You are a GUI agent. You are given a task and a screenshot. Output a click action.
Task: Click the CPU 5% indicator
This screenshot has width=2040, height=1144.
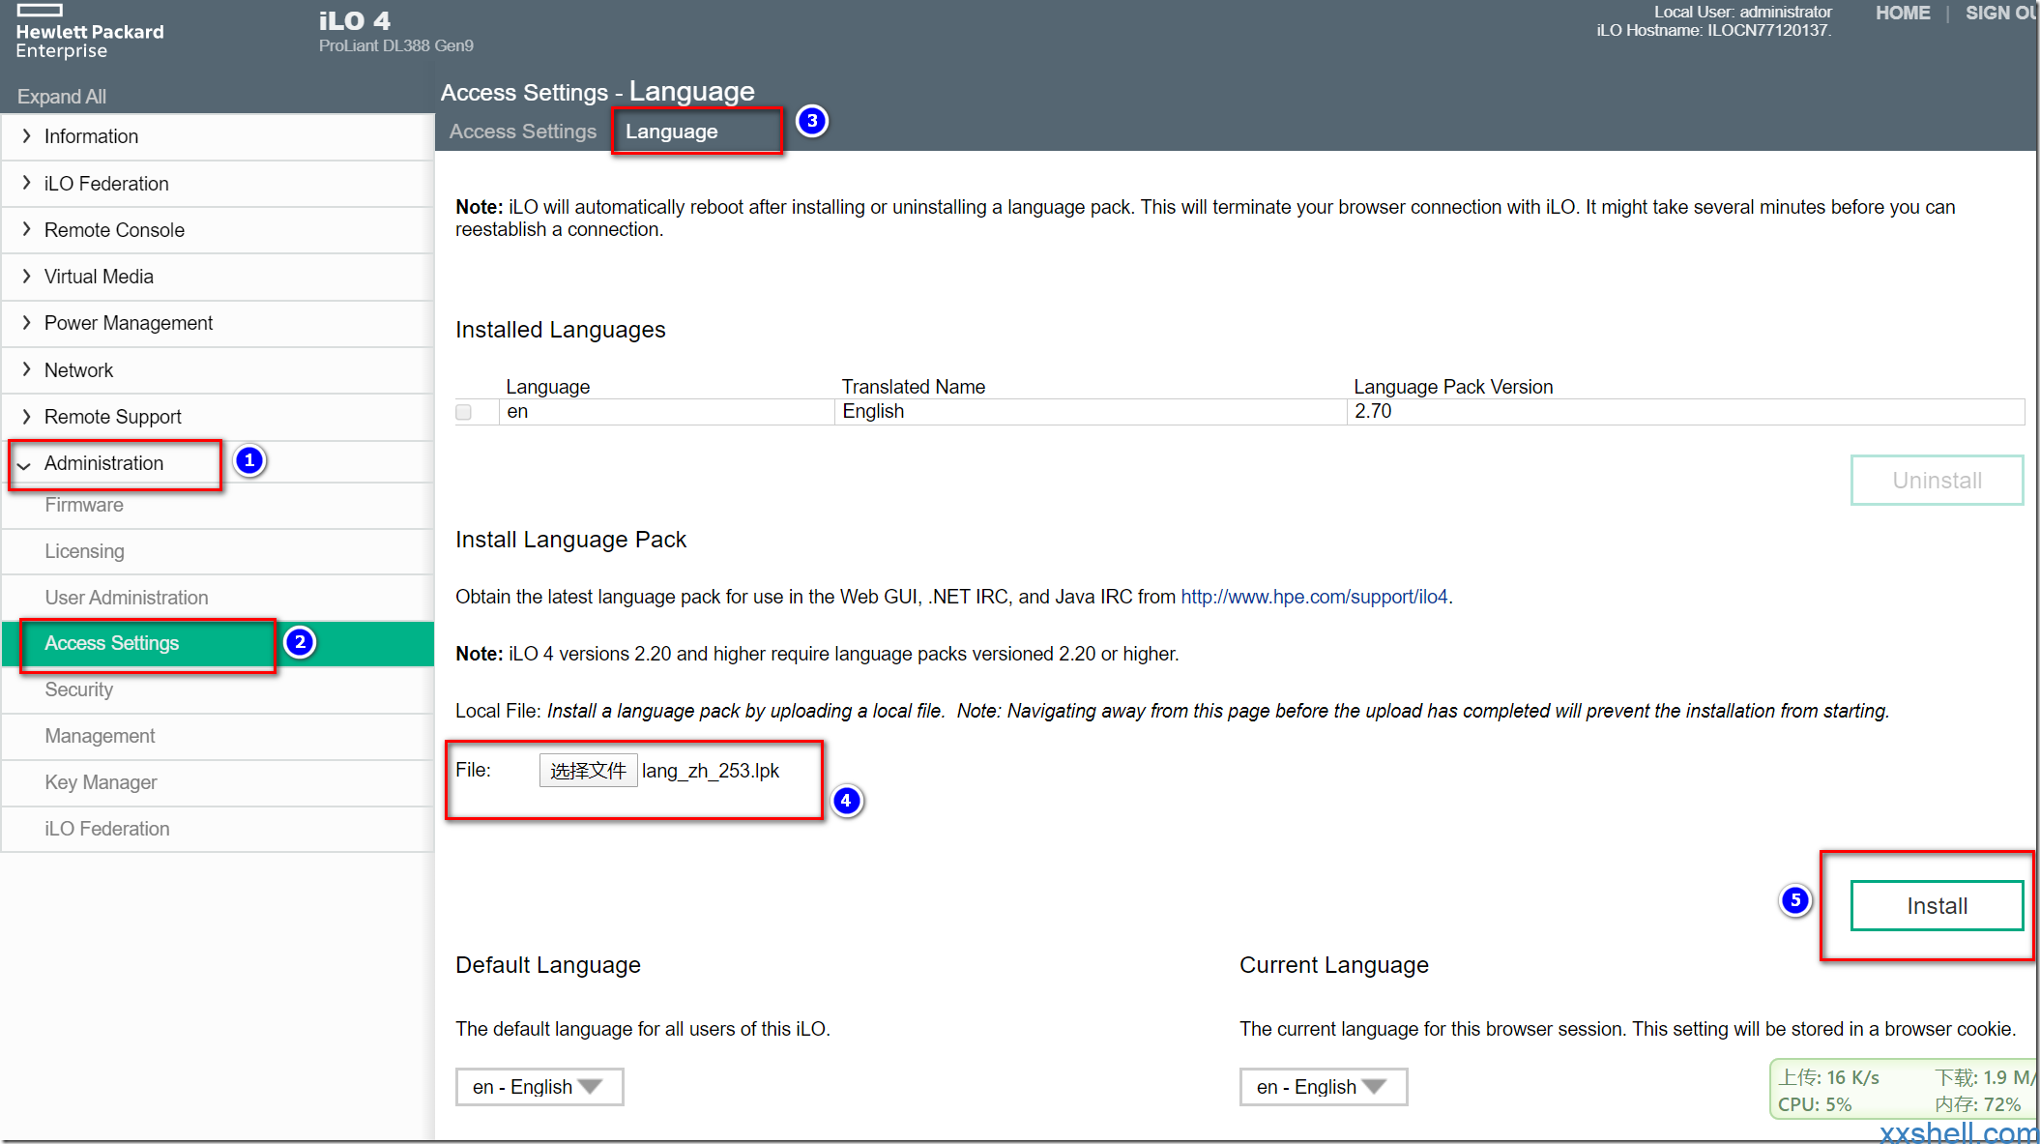pyautogui.click(x=1815, y=1104)
